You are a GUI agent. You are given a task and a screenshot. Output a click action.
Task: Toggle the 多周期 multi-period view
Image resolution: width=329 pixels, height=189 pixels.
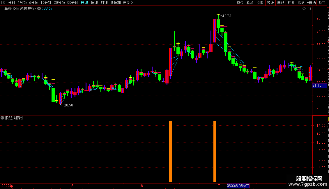coord(115,3)
